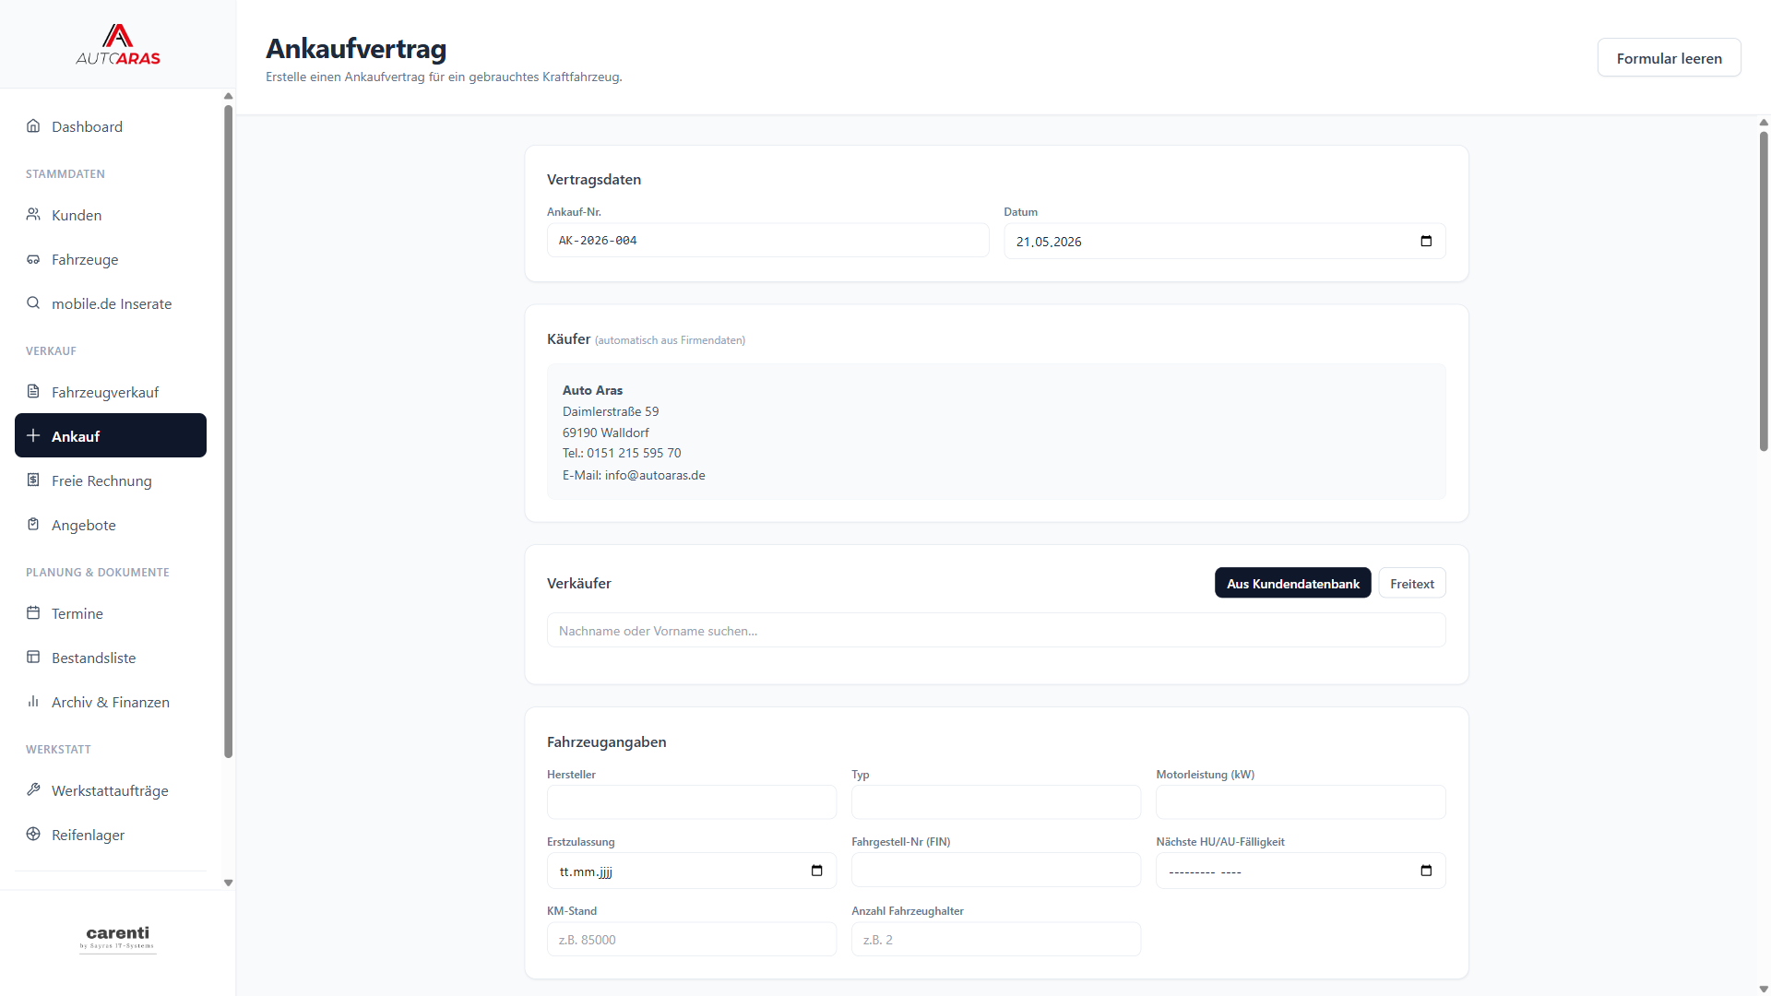Go to the Kunden page
This screenshot has height=996, width=1771.
click(x=111, y=215)
